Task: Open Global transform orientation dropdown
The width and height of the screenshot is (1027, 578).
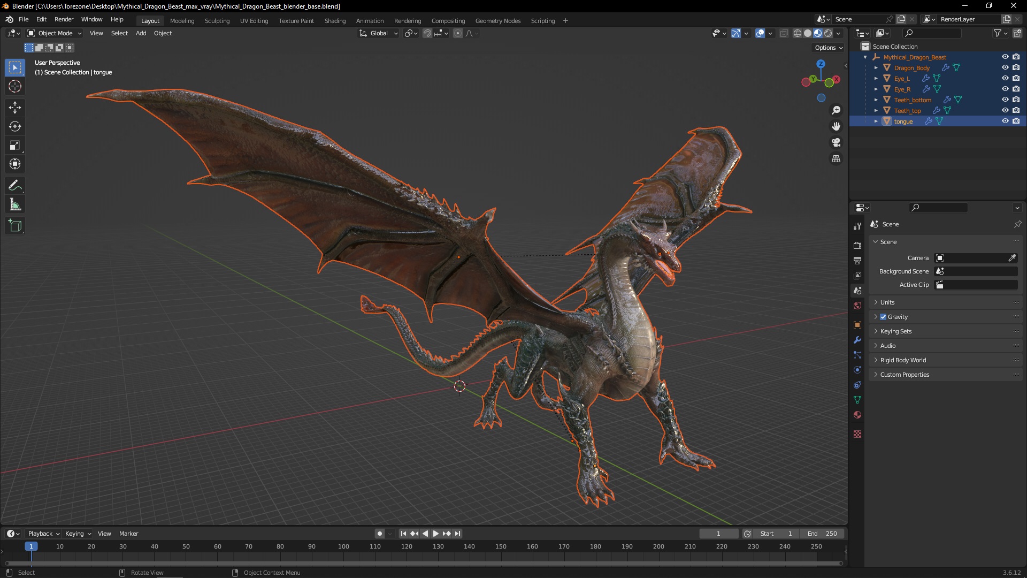Action: coord(379,33)
